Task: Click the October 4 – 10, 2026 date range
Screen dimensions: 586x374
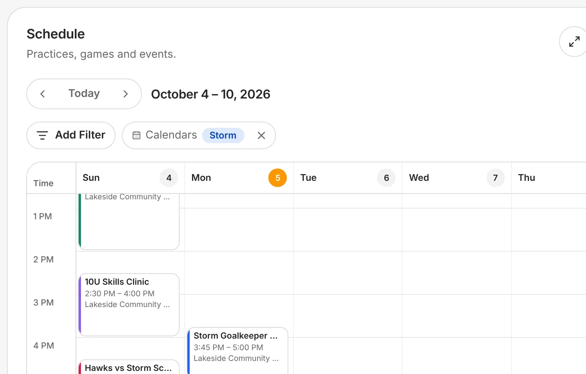Action: pos(210,94)
